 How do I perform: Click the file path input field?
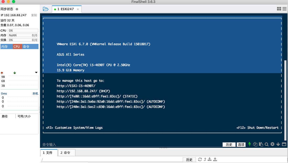pyautogui.click(x=111, y=160)
